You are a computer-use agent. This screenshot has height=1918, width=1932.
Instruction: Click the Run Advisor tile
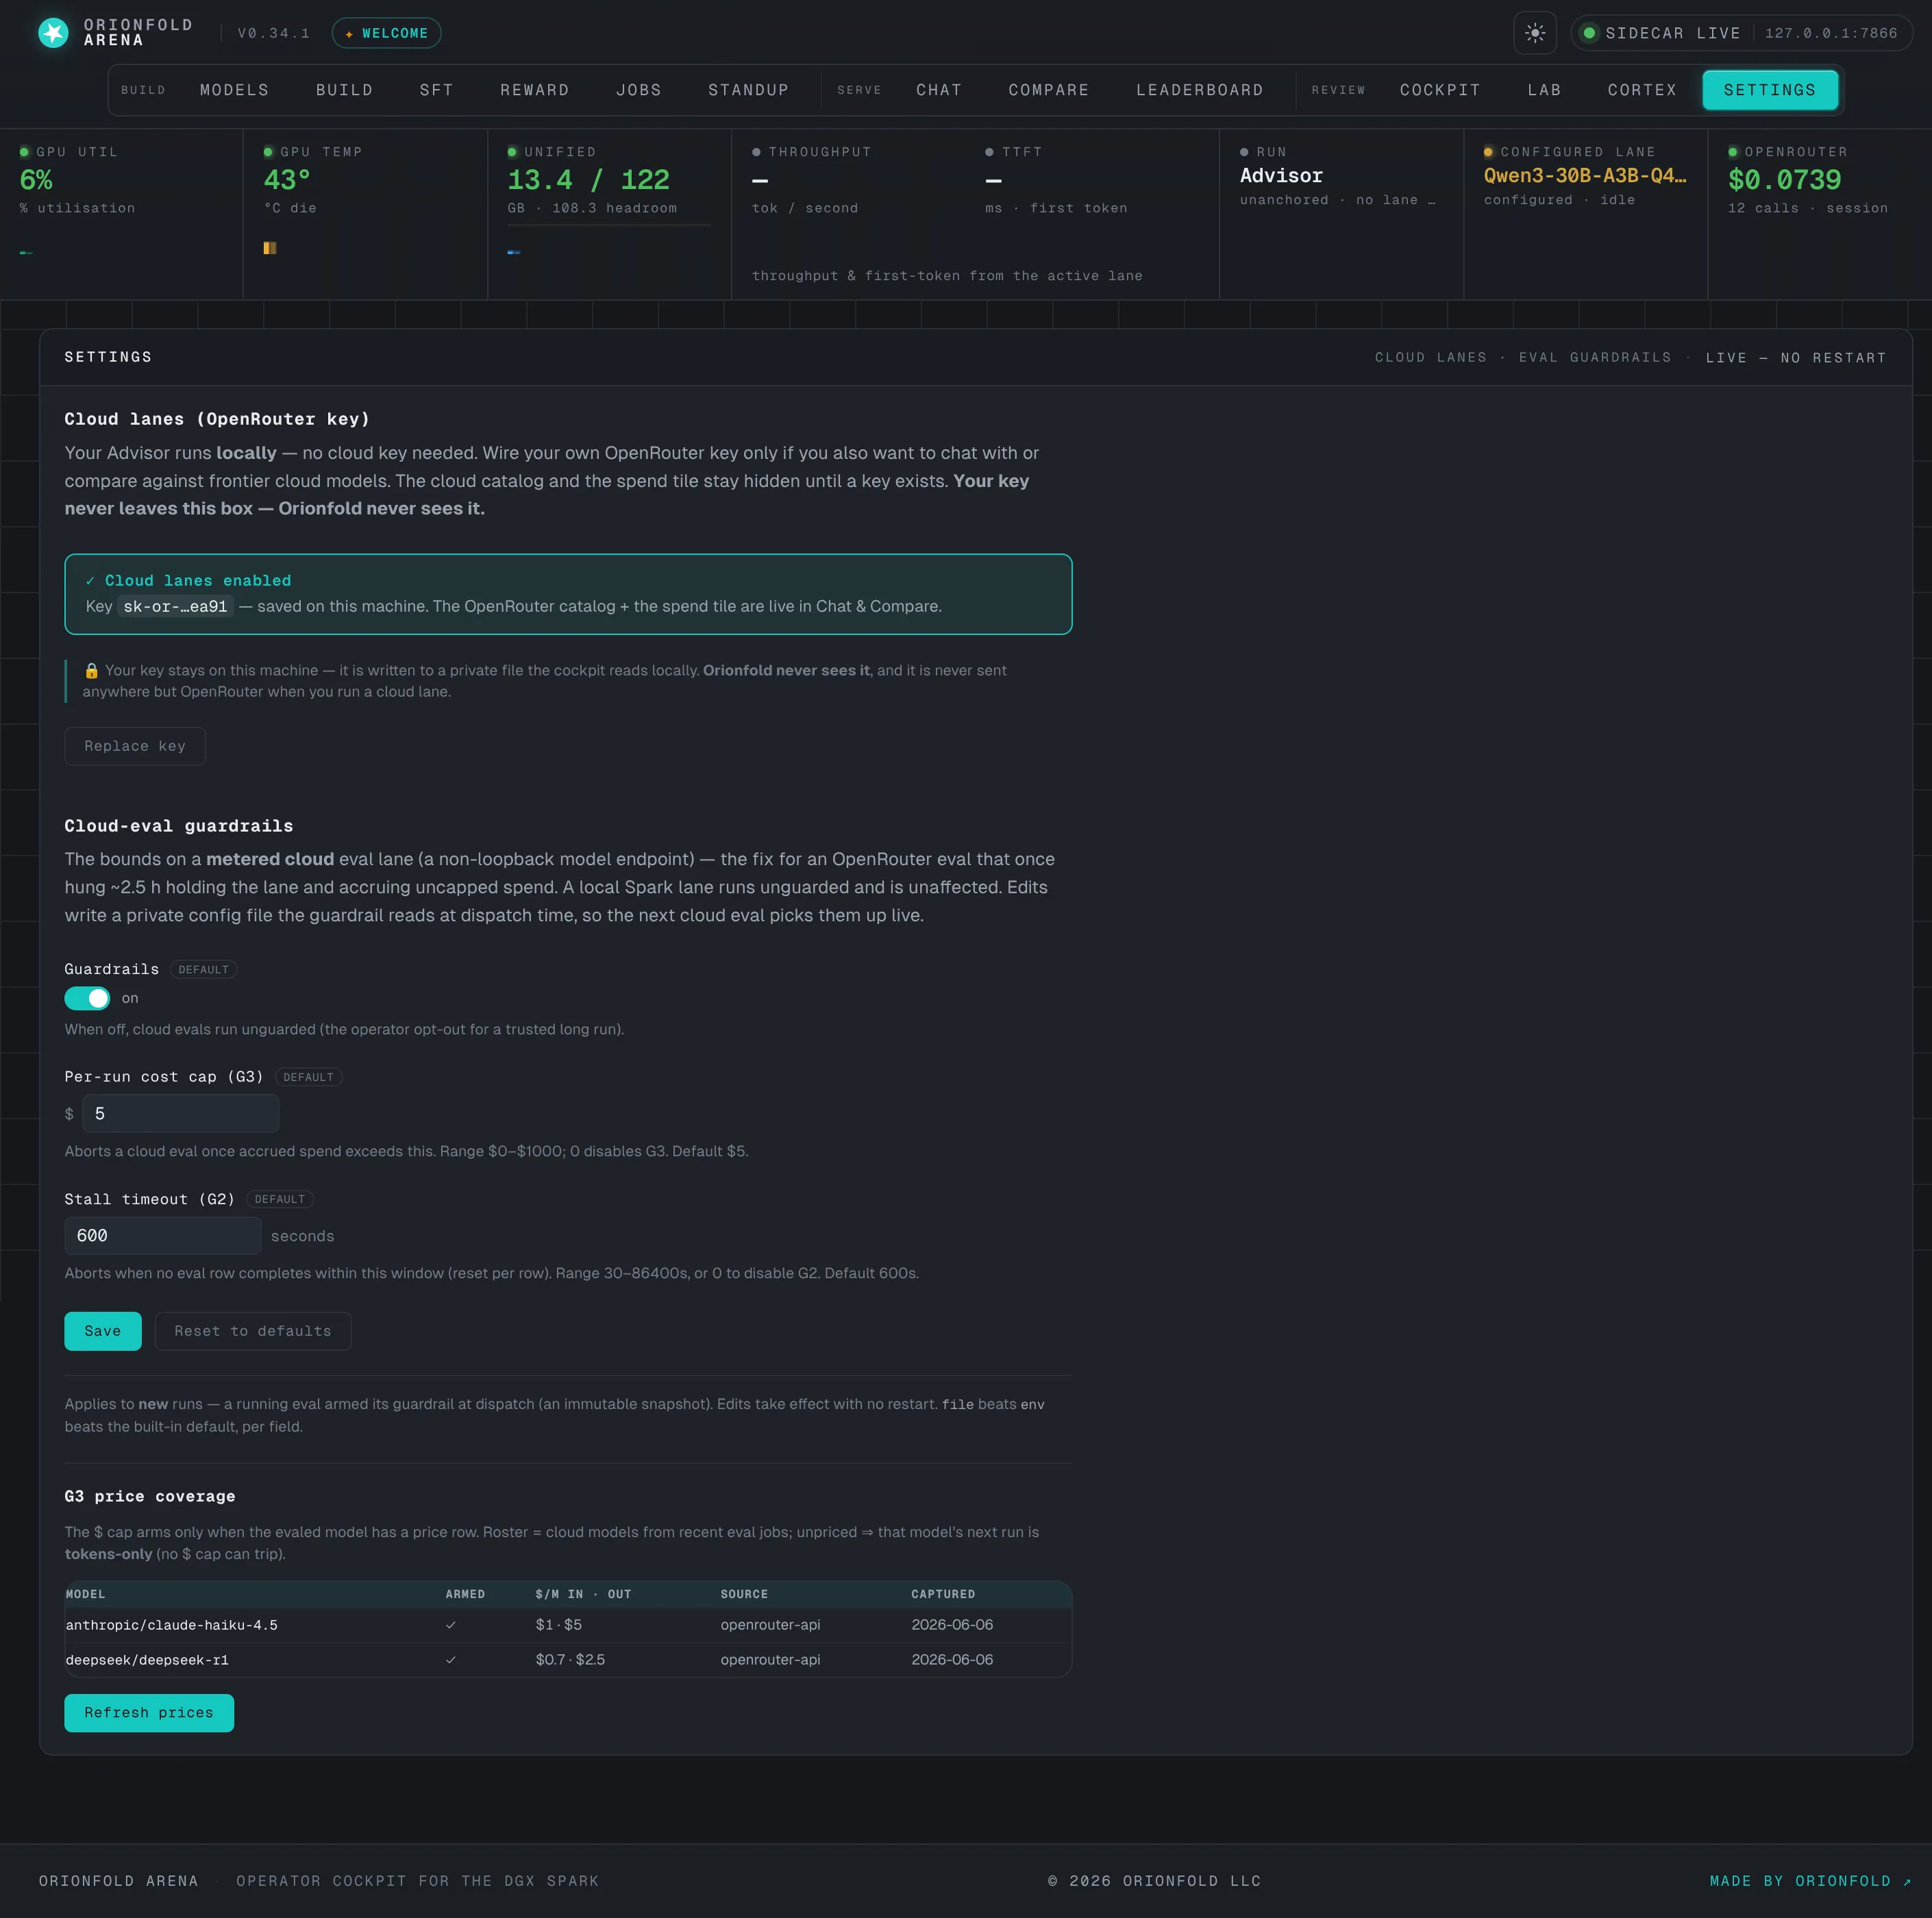click(1341, 214)
